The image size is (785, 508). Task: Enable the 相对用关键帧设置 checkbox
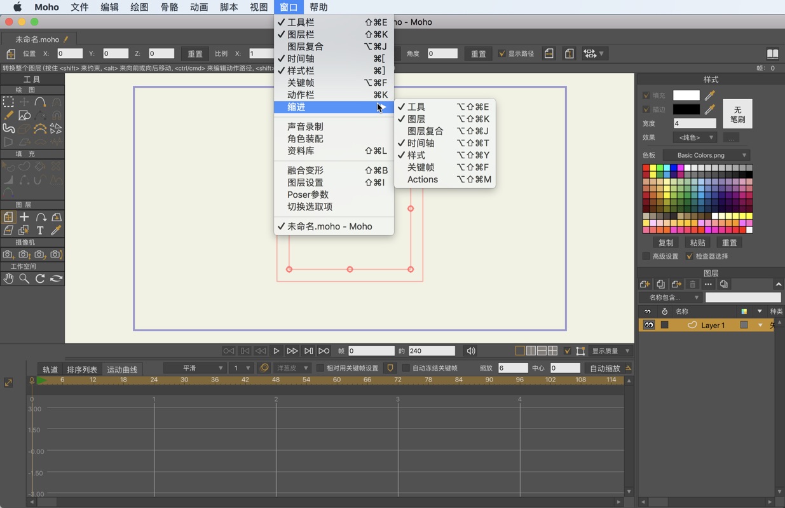click(x=321, y=367)
